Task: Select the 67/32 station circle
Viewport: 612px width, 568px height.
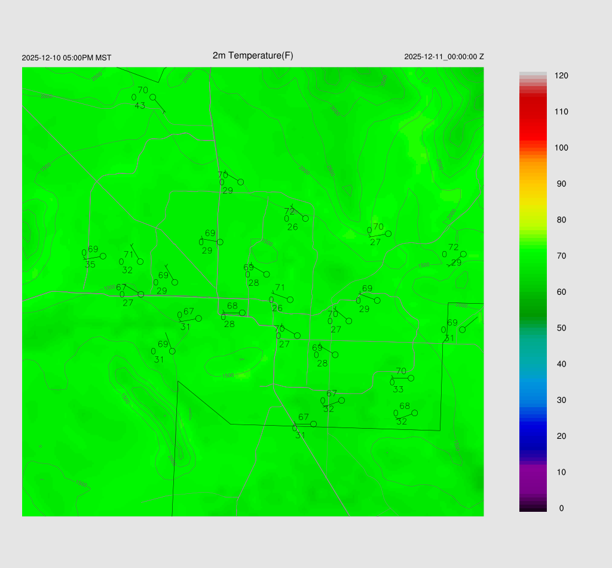Action: 341,400
